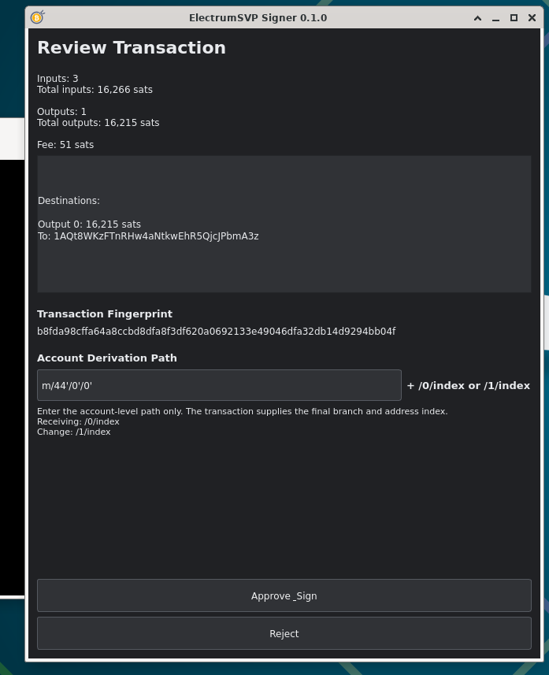
Task: Click 'Total outputs: 16,215 sats'
Action: pyautogui.click(x=98, y=123)
